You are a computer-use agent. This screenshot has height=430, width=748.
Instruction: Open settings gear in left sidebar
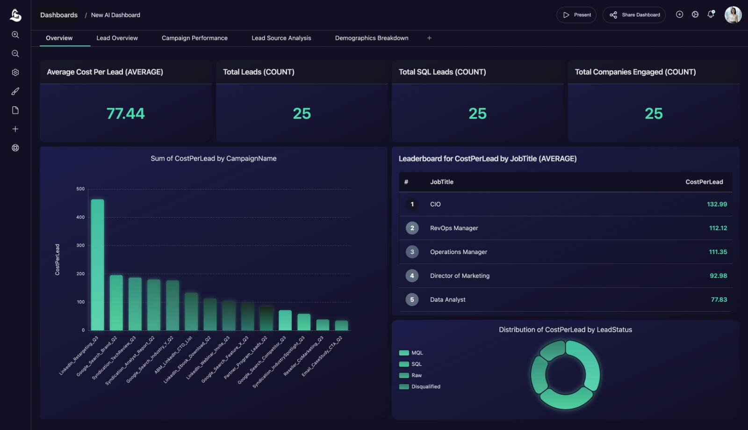point(15,73)
